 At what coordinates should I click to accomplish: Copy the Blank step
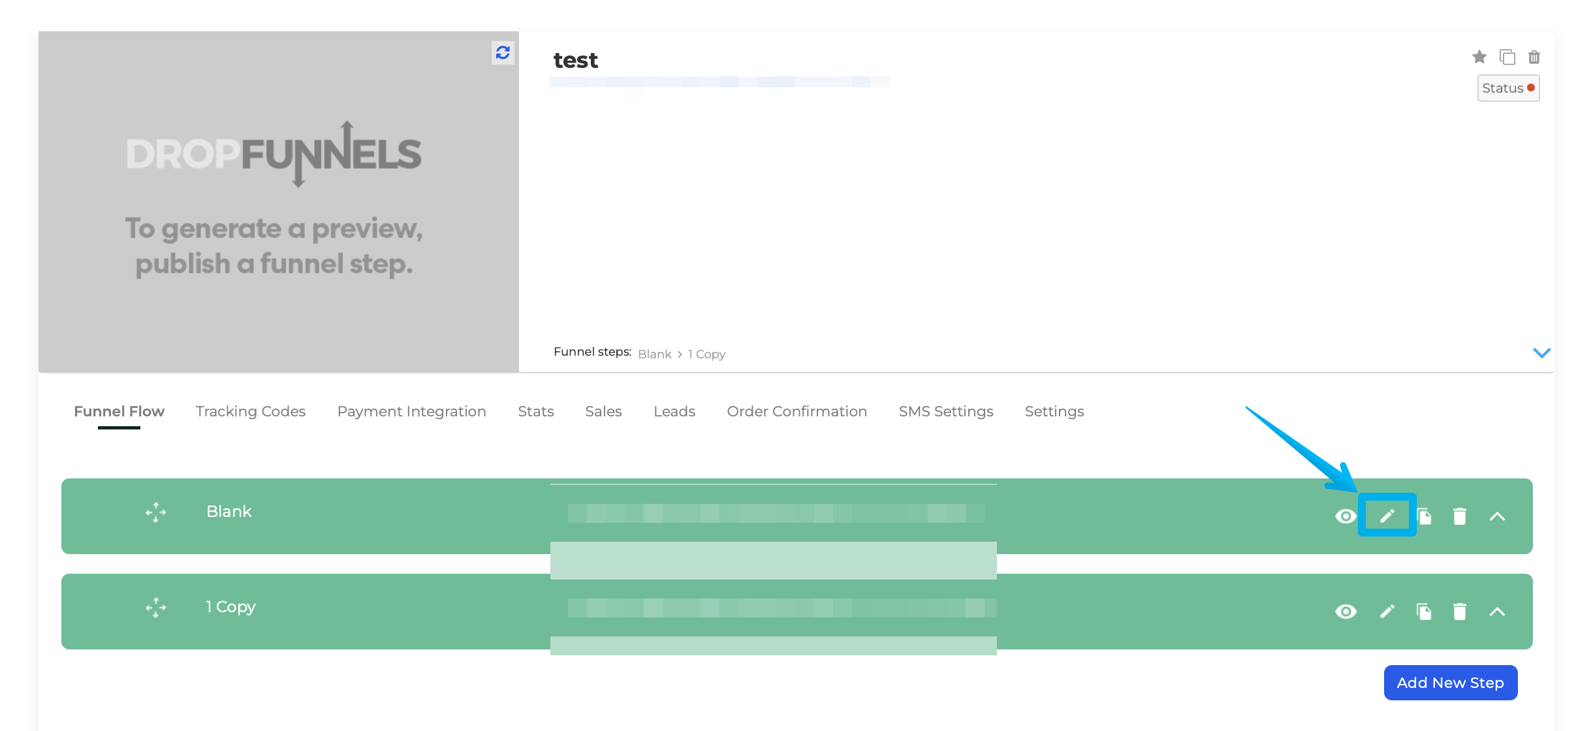(x=1424, y=516)
